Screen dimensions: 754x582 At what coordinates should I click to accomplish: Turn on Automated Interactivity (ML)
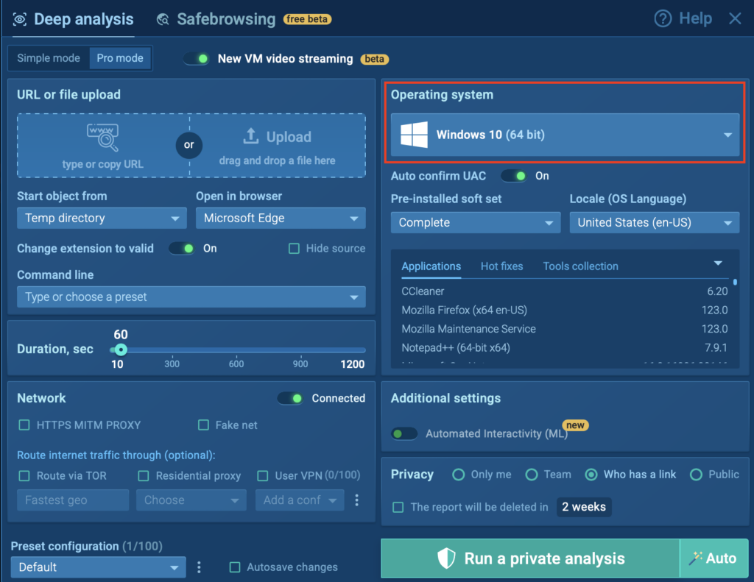coord(404,434)
